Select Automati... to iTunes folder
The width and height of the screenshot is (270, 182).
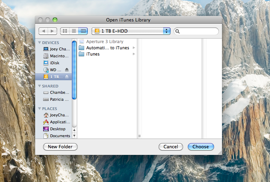coord(107,48)
